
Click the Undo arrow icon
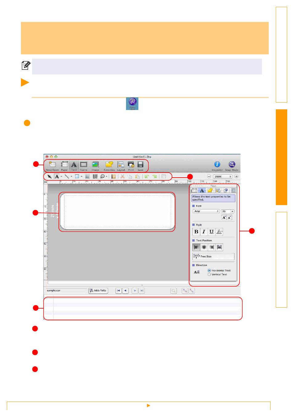click(147, 176)
